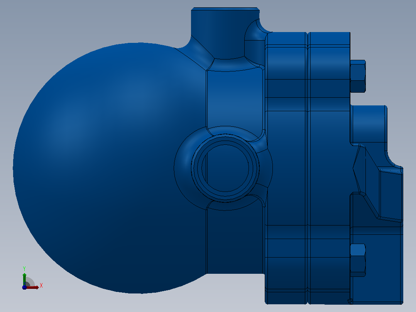This screenshot has height=312, width=416.
Task: Select the upper hex bolt head
Action: click(358, 76)
